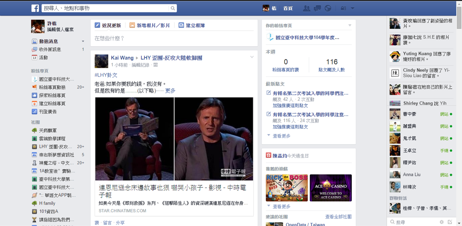Open 查看全部社團 link
This screenshot has height=226, width=462.
pyautogui.click(x=338, y=217)
